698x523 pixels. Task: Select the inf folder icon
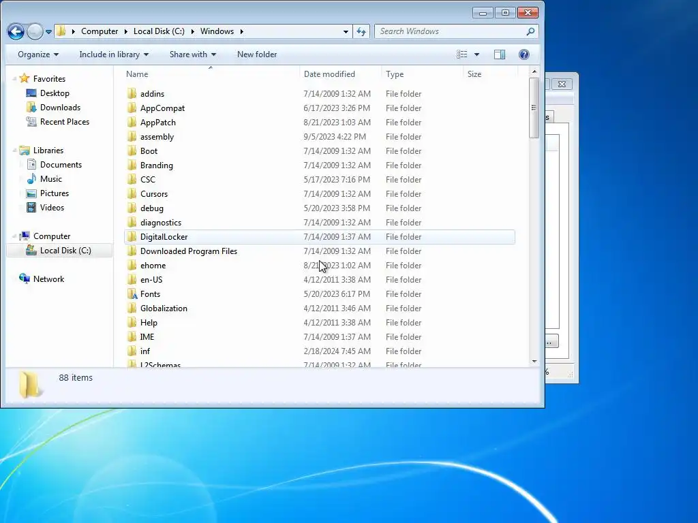[x=132, y=351]
